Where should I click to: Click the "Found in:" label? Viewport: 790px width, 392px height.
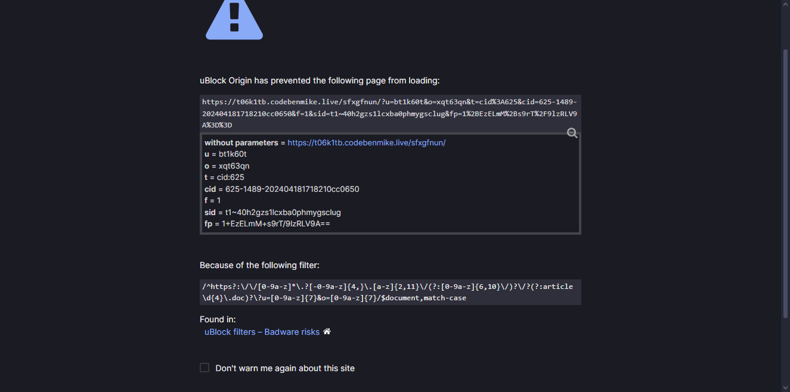[x=218, y=319]
